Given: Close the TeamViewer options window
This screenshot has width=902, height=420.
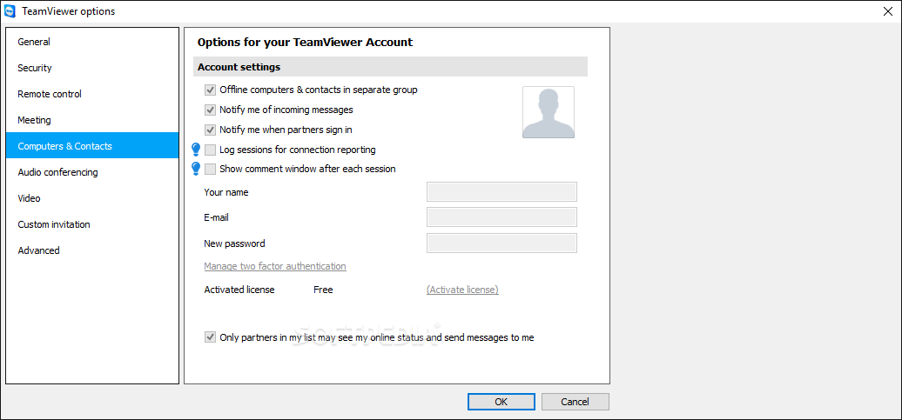Looking at the screenshot, I should [x=888, y=11].
